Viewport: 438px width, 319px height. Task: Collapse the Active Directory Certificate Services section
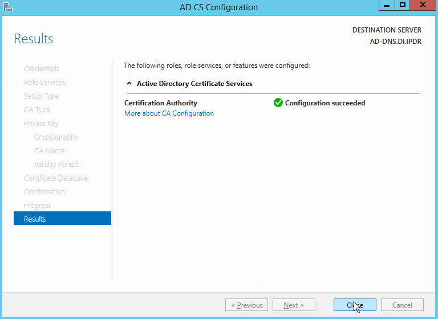[129, 84]
